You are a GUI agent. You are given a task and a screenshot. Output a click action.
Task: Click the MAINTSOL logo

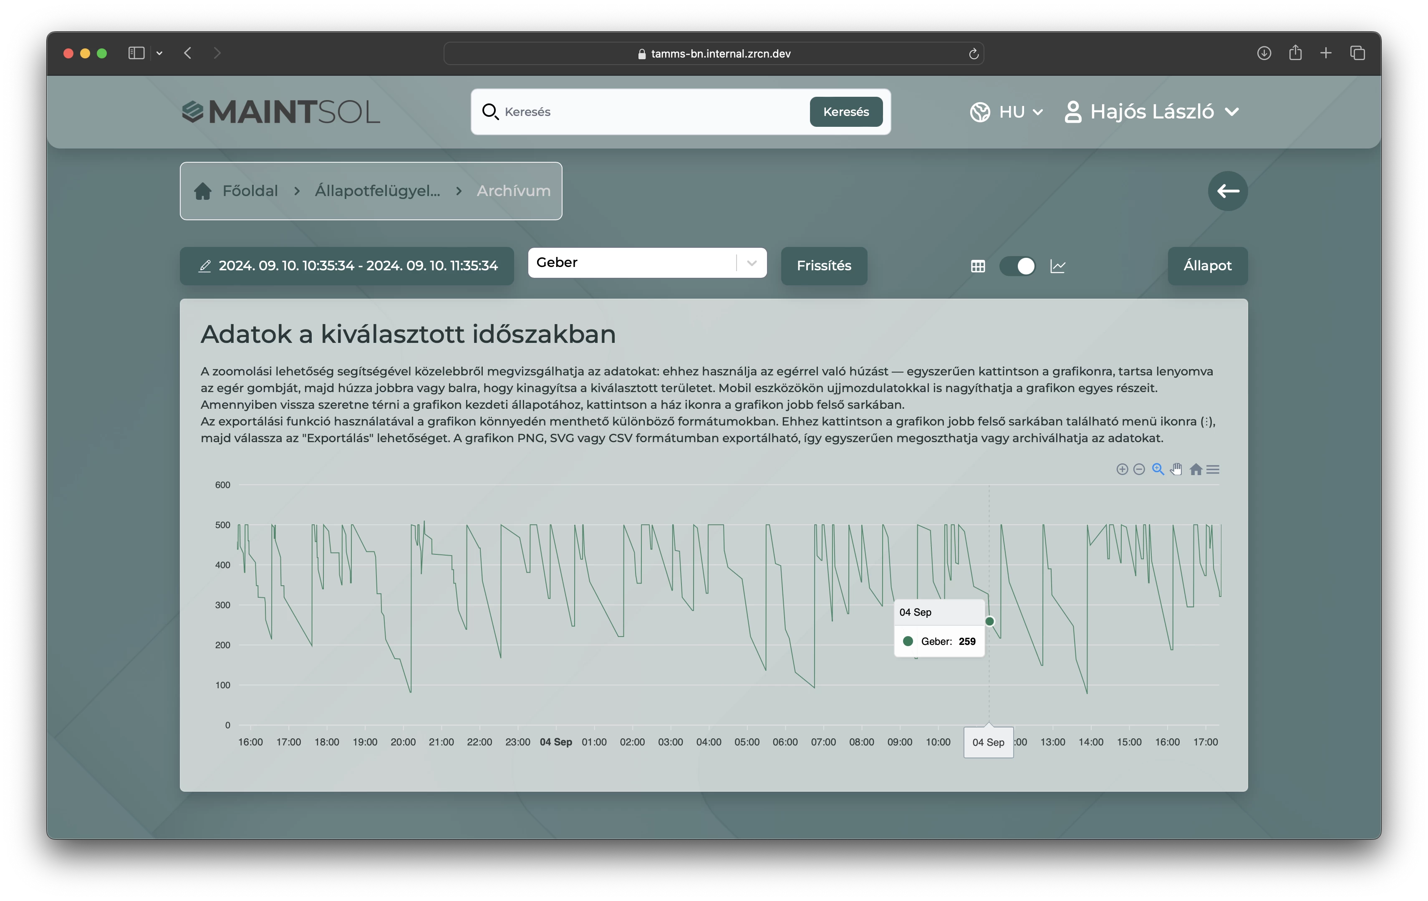pos(280,112)
